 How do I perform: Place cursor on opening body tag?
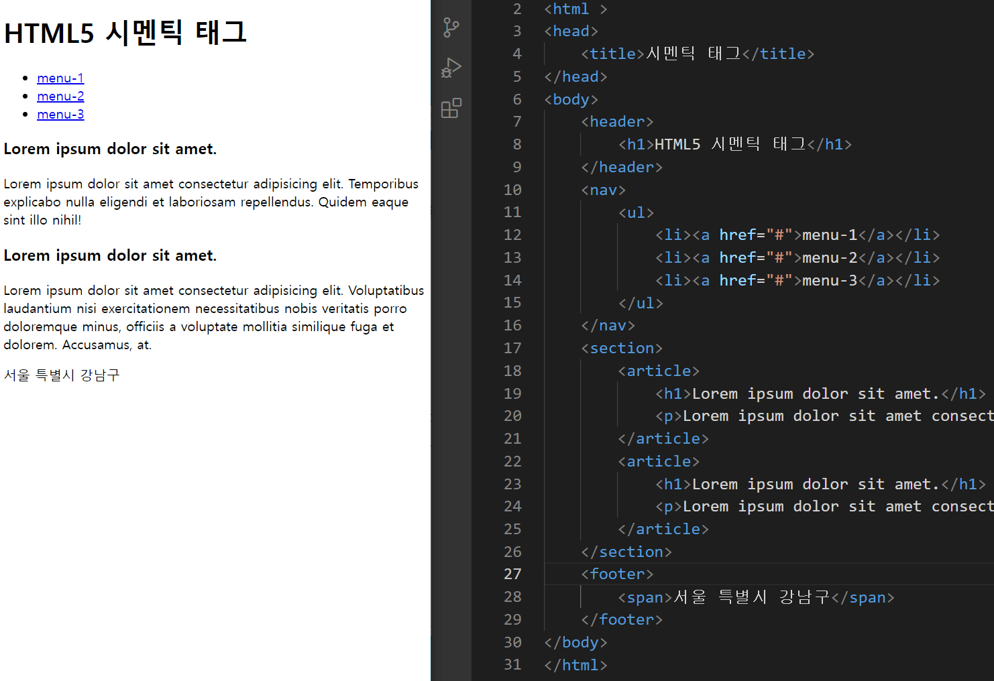coord(571,99)
